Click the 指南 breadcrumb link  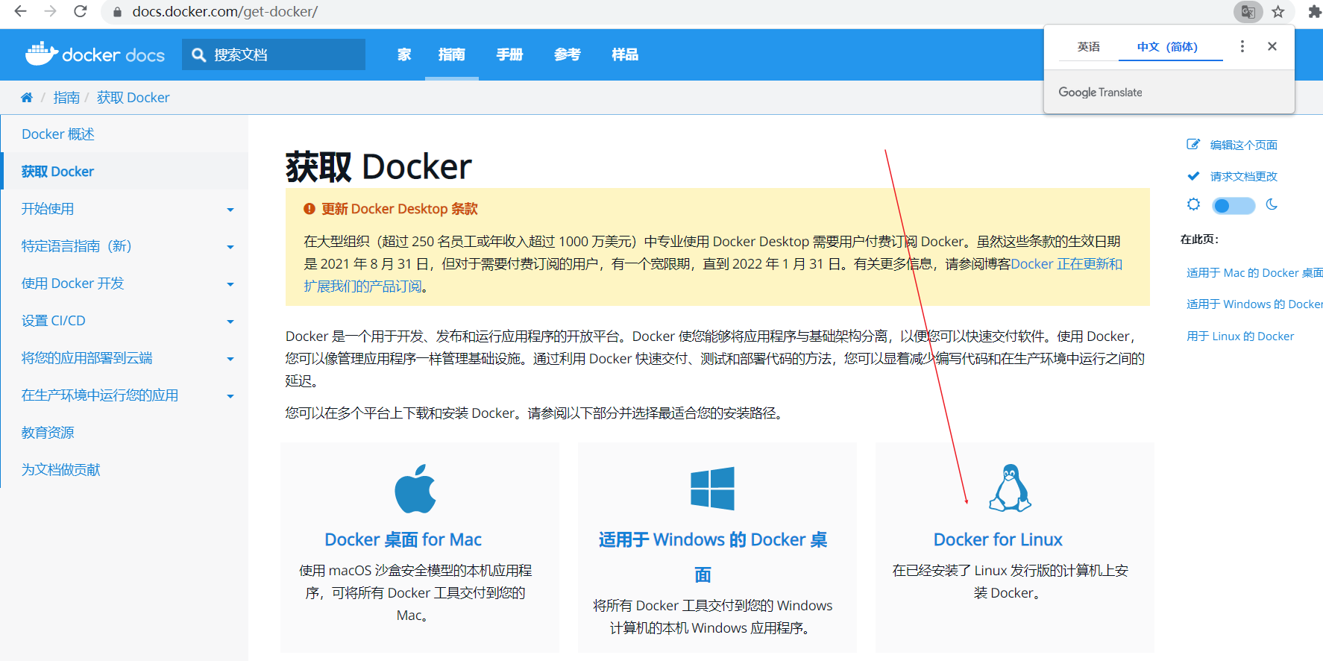(x=66, y=98)
